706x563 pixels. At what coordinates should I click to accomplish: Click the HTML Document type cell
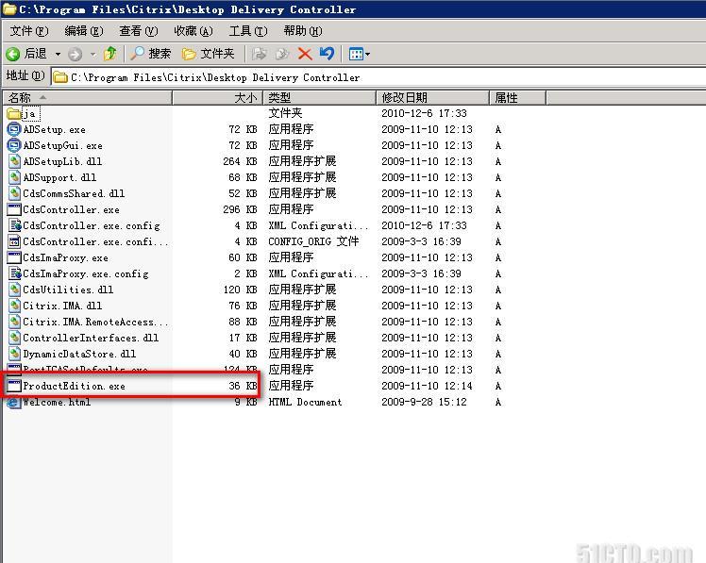(x=305, y=402)
